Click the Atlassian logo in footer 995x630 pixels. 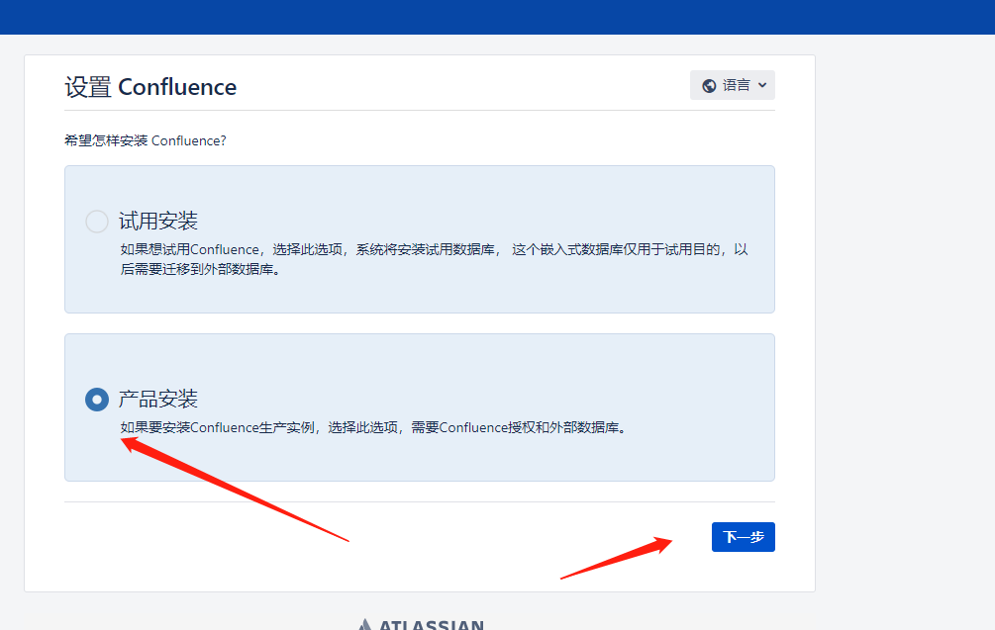(421, 624)
